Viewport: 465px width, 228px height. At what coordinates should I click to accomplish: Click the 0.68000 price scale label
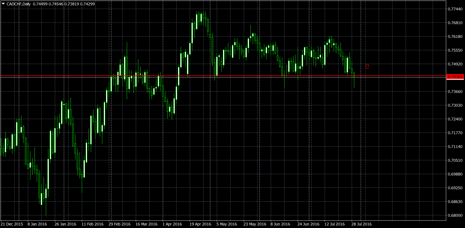455,215
